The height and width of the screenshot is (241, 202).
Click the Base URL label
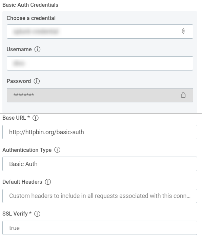pyautogui.click(x=14, y=118)
